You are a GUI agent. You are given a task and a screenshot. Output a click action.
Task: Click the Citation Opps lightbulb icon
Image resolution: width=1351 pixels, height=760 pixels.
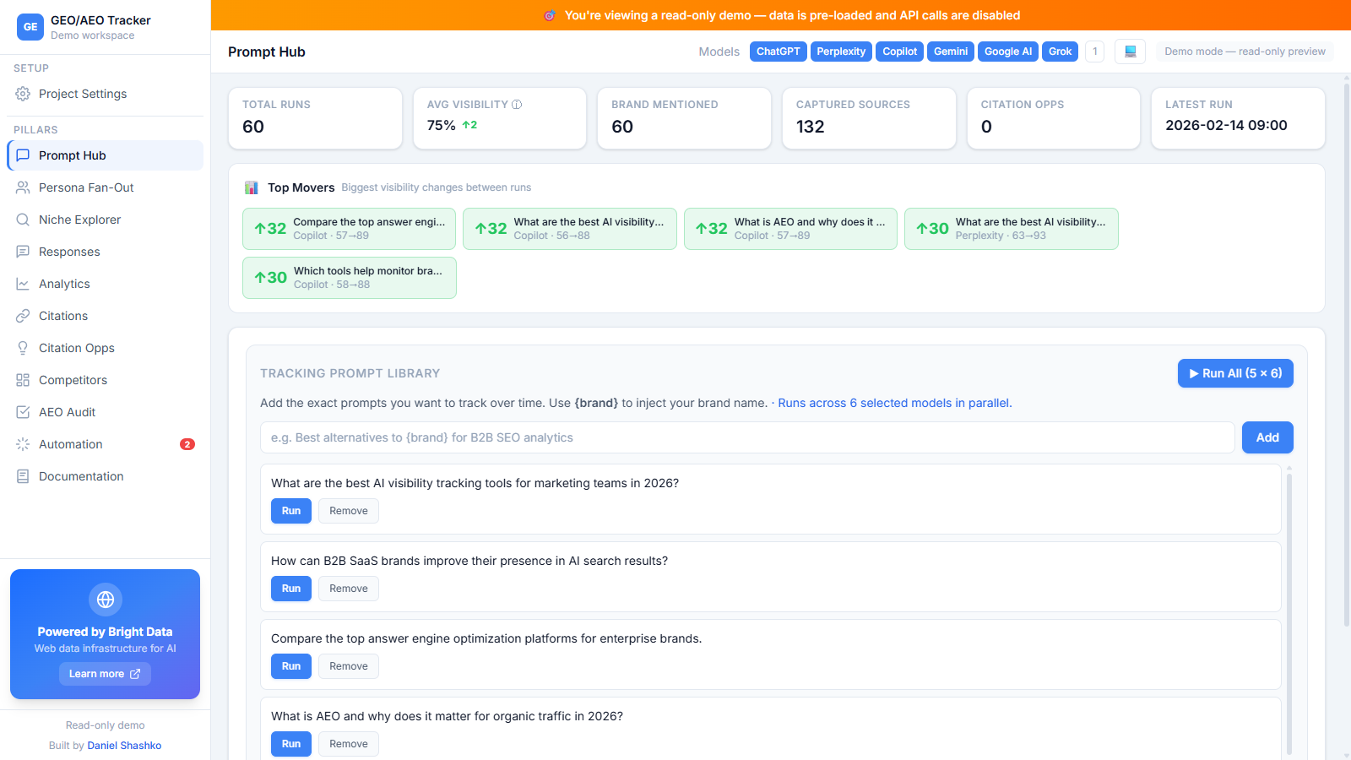[x=23, y=348]
